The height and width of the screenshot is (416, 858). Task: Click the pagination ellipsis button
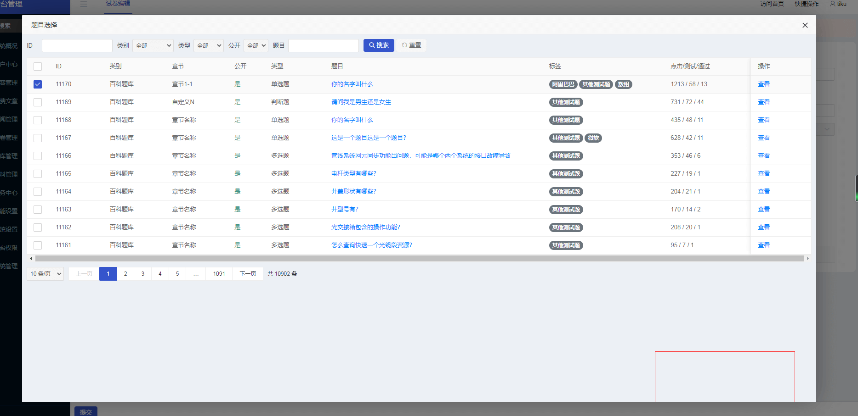coord(196,274)
